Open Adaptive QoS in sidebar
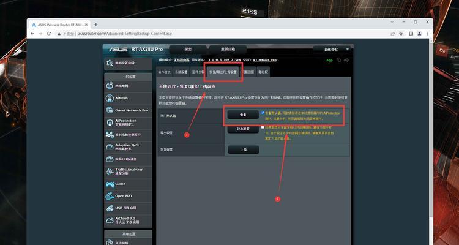The height and width of the screenshot is (245, 459). 128,147
